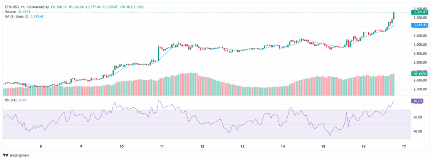Click the +78.38 (+2.38%) change value
This screenshot has height=160, width=432.
coord(132,7)
